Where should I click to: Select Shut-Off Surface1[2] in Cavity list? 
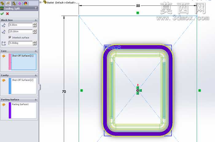(23, 80)
